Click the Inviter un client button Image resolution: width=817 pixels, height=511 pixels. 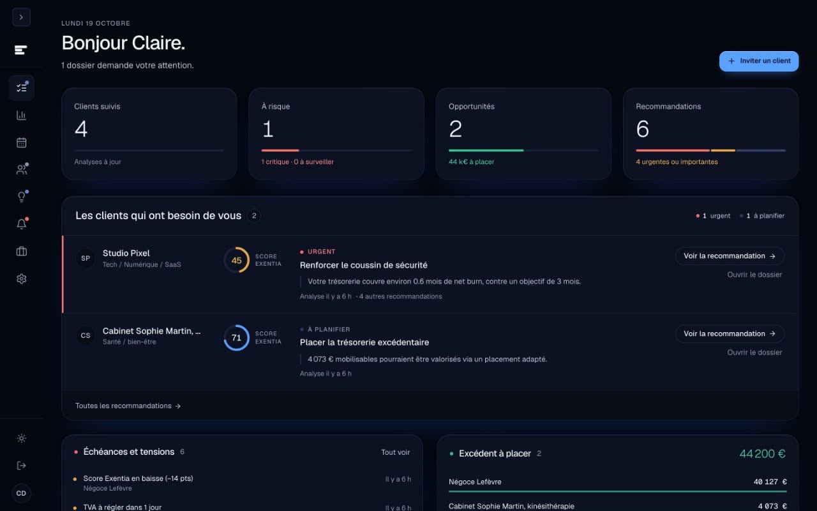[x=759, y=61]
